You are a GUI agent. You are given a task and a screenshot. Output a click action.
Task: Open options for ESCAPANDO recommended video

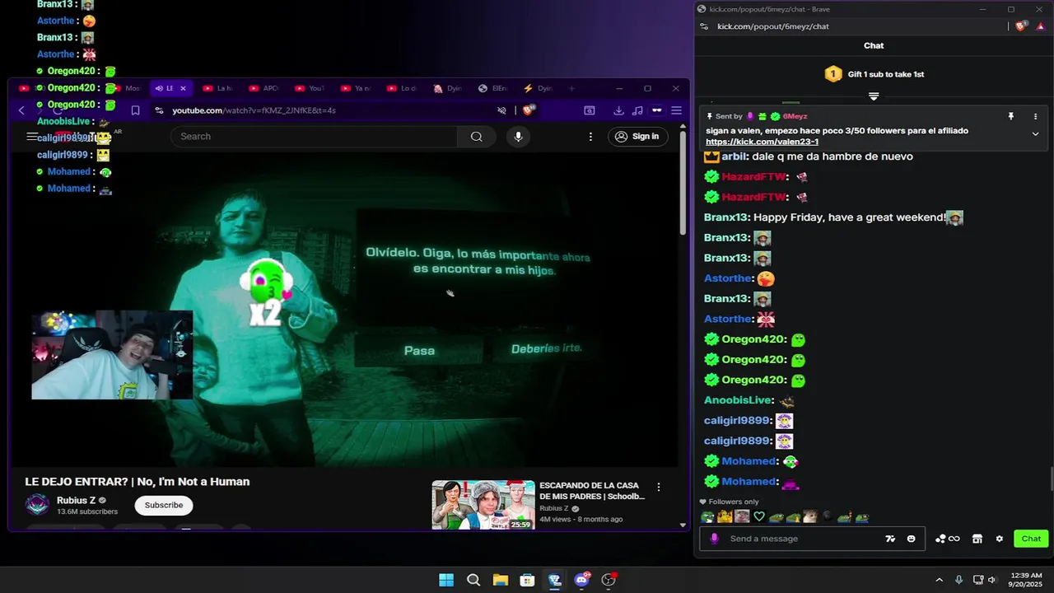point(658,488)
